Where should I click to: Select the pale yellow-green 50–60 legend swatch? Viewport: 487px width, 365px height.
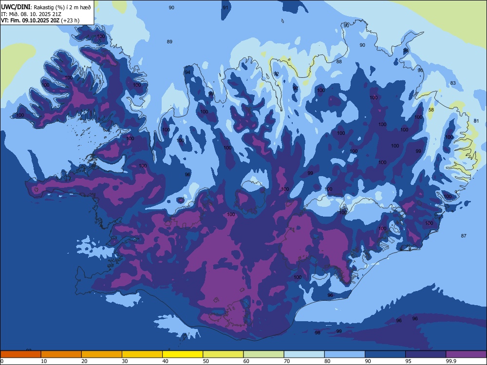pyautogui.click(x=224, y=354)
